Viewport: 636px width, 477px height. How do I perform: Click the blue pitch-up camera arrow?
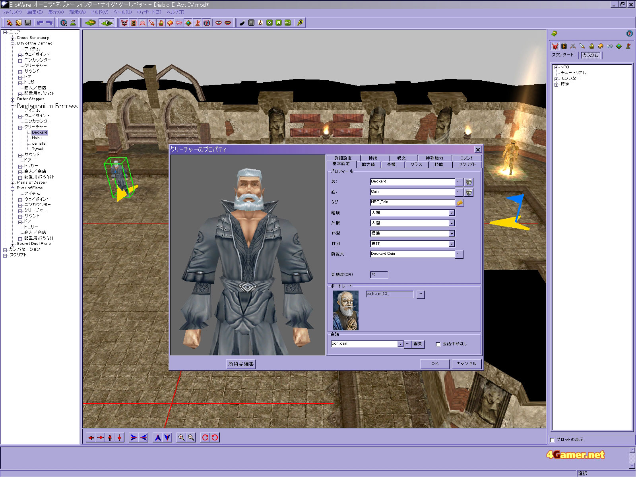click(158, 438)
